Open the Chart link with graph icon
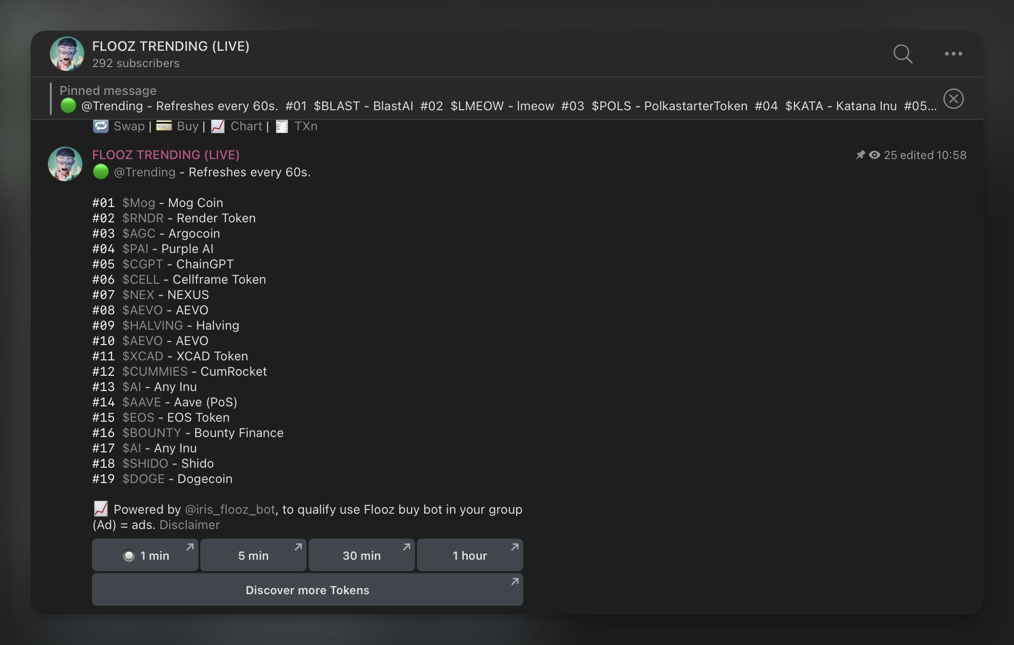Screen dimensions: 1014x645 coord(246,126)
